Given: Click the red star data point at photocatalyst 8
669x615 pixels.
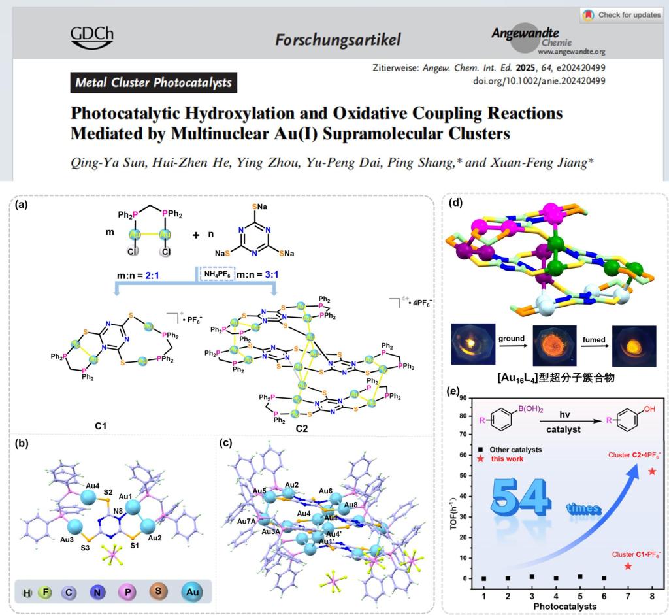Looking at the screenshot, I should pyautogui.click(x=652, y=472).
